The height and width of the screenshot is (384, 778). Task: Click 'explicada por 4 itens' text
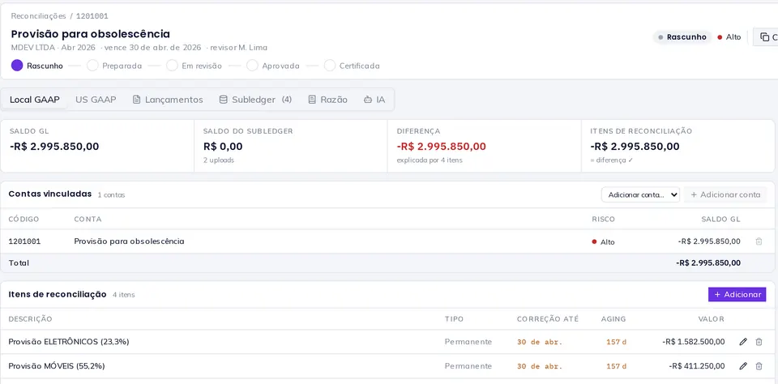[x=430, y=160]
